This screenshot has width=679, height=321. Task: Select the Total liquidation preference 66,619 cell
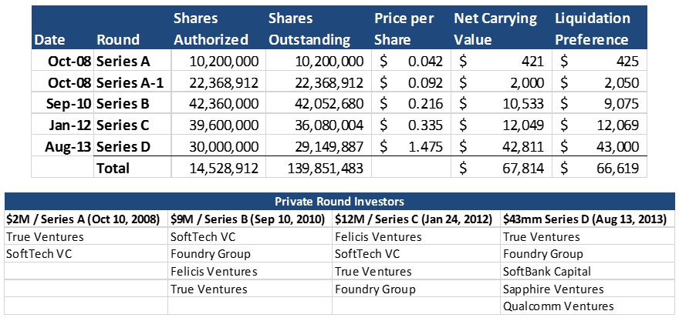point(600,168)
